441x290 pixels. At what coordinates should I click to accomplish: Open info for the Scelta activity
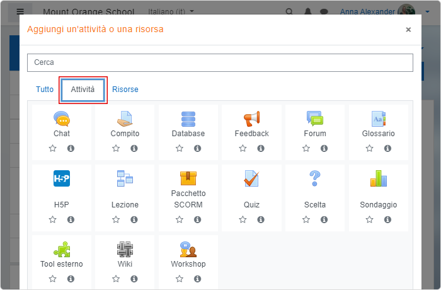click(x=324, y=219)
